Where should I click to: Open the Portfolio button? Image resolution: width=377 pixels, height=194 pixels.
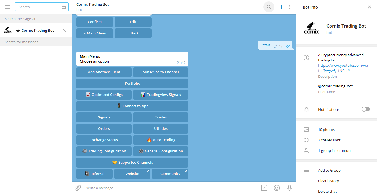point(132,83)
